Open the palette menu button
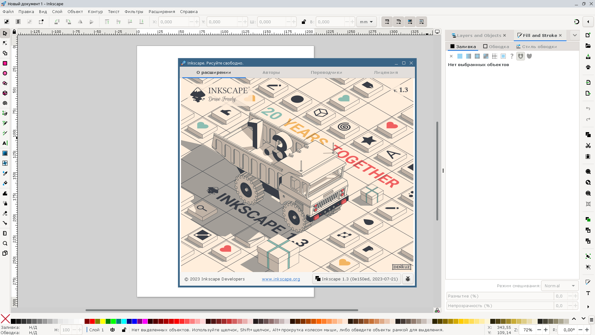 pyautogui.click(x=591, y=319)
